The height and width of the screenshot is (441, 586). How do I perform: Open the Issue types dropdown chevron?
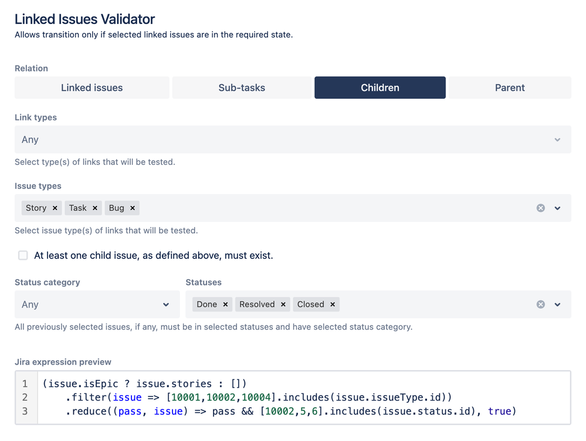coord(557,208)
